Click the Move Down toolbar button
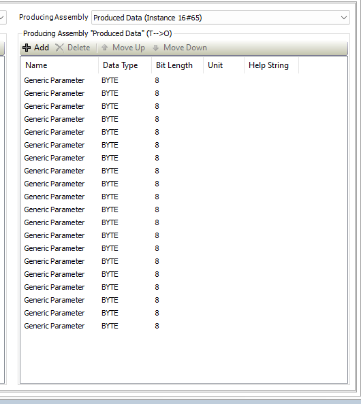The width and height of the screenshot is (361, 404). 180,48
